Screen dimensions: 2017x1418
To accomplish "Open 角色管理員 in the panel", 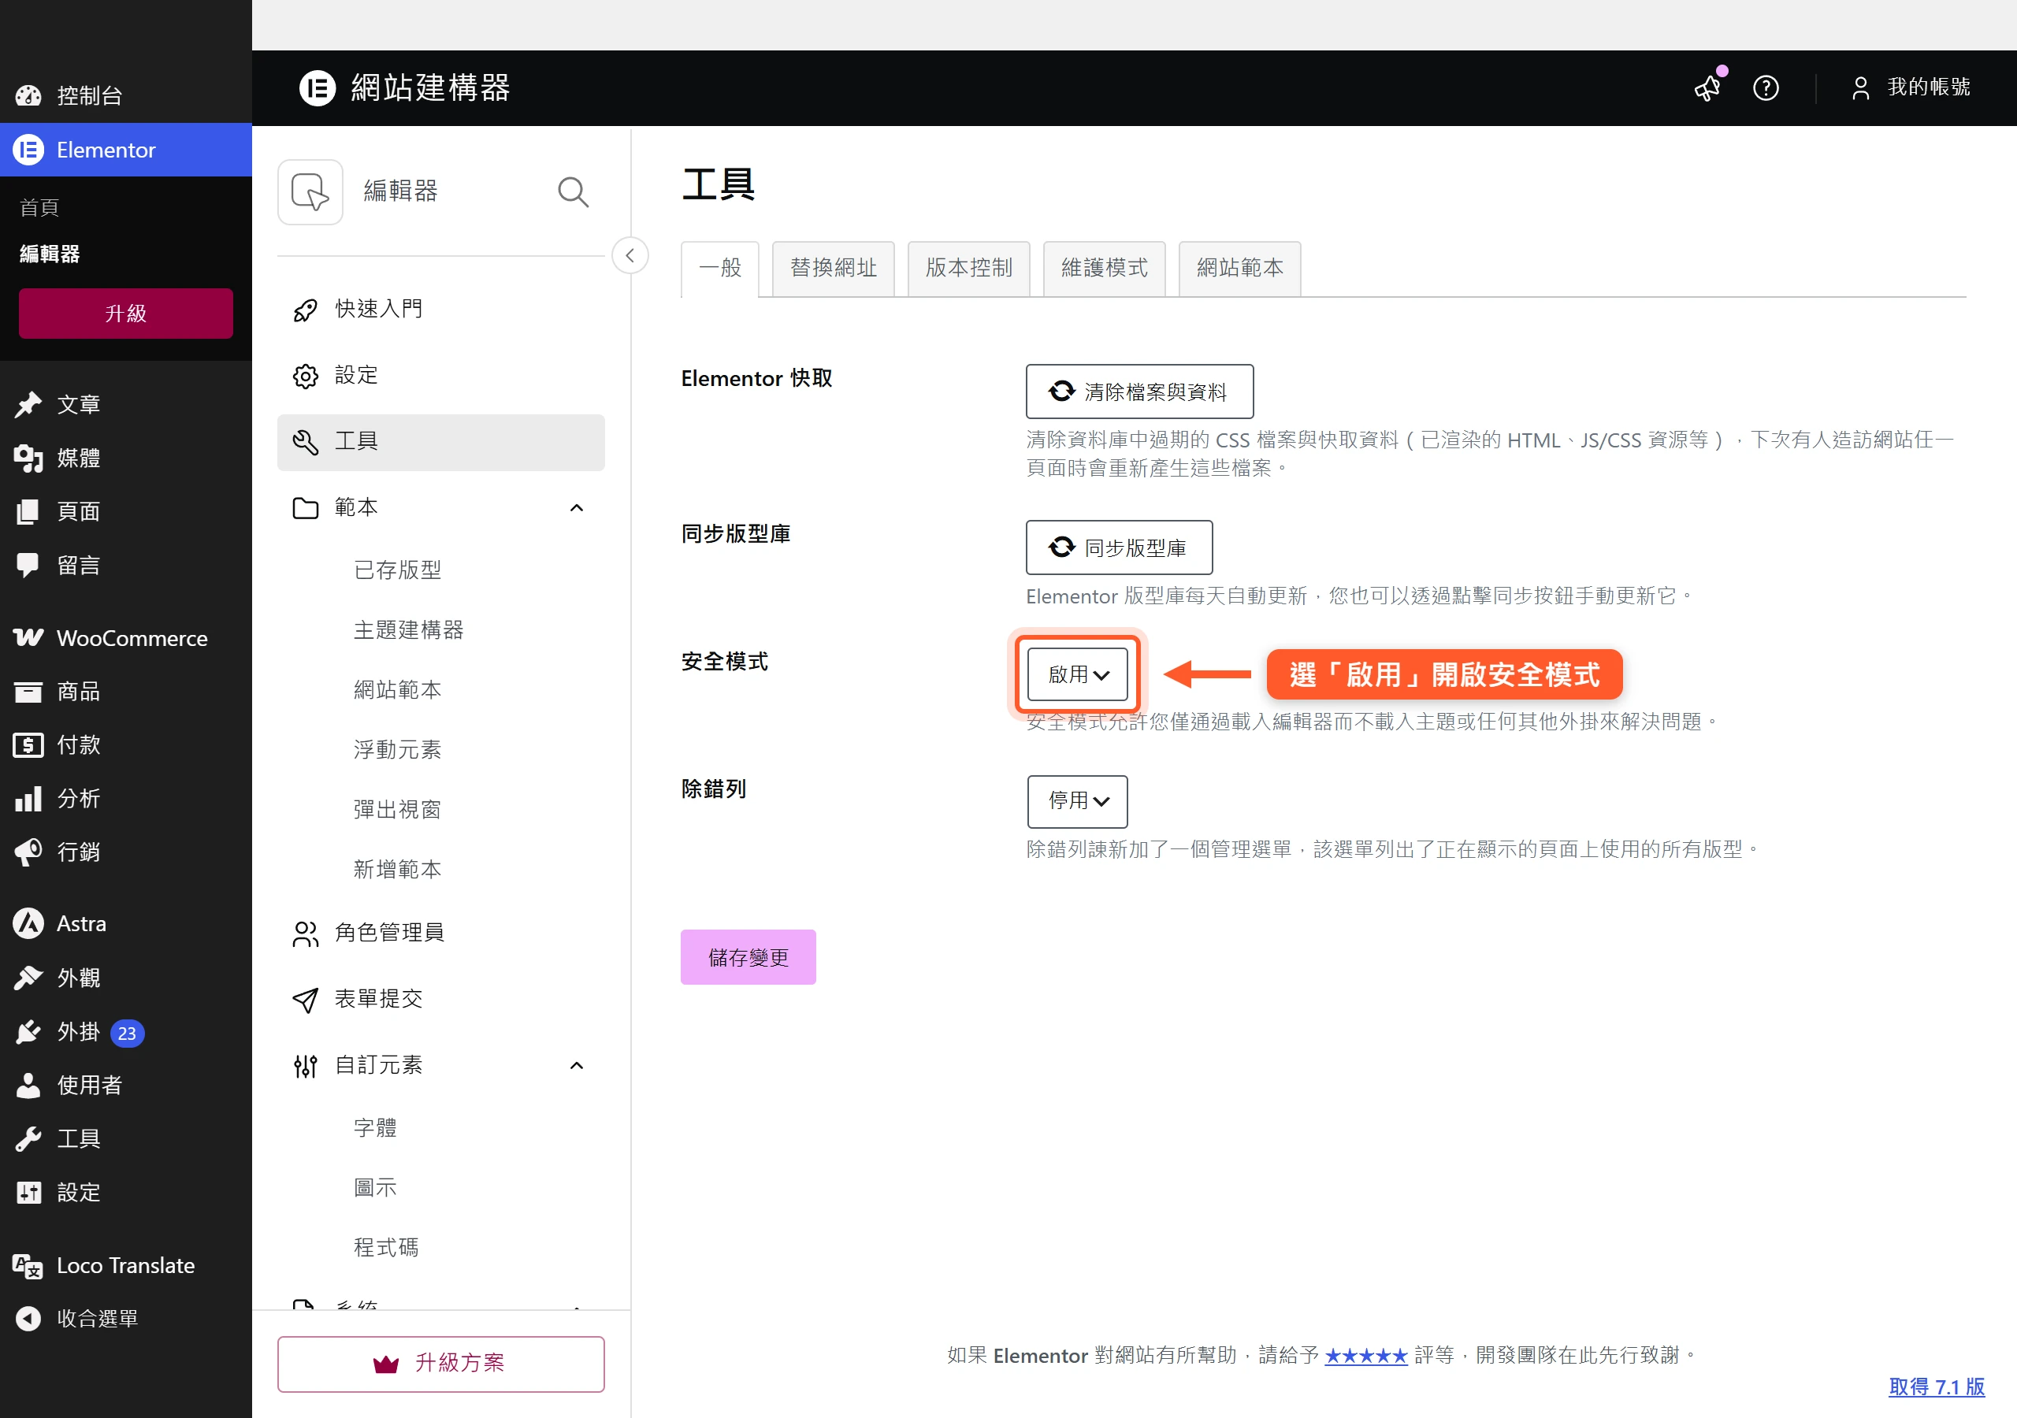I will 441,933.
